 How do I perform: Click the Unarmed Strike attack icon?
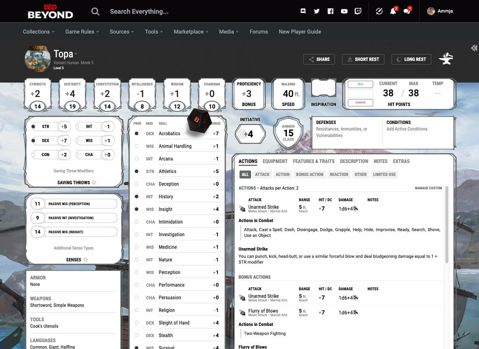(x=242, y=208)
